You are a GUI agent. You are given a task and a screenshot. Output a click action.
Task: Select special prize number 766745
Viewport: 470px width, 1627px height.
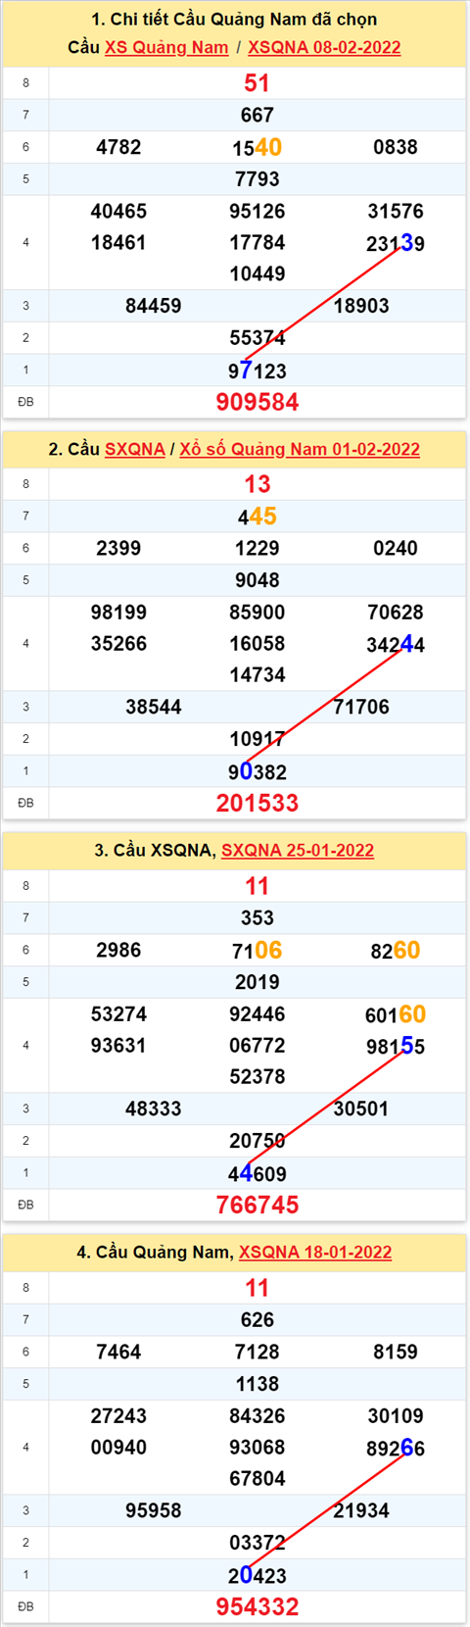coord(258,1205)
